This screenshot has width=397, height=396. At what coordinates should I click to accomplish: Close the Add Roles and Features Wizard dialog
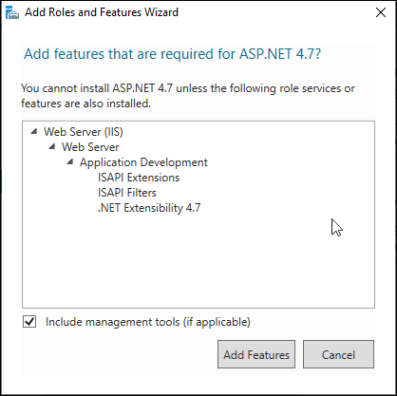[381, 12]
